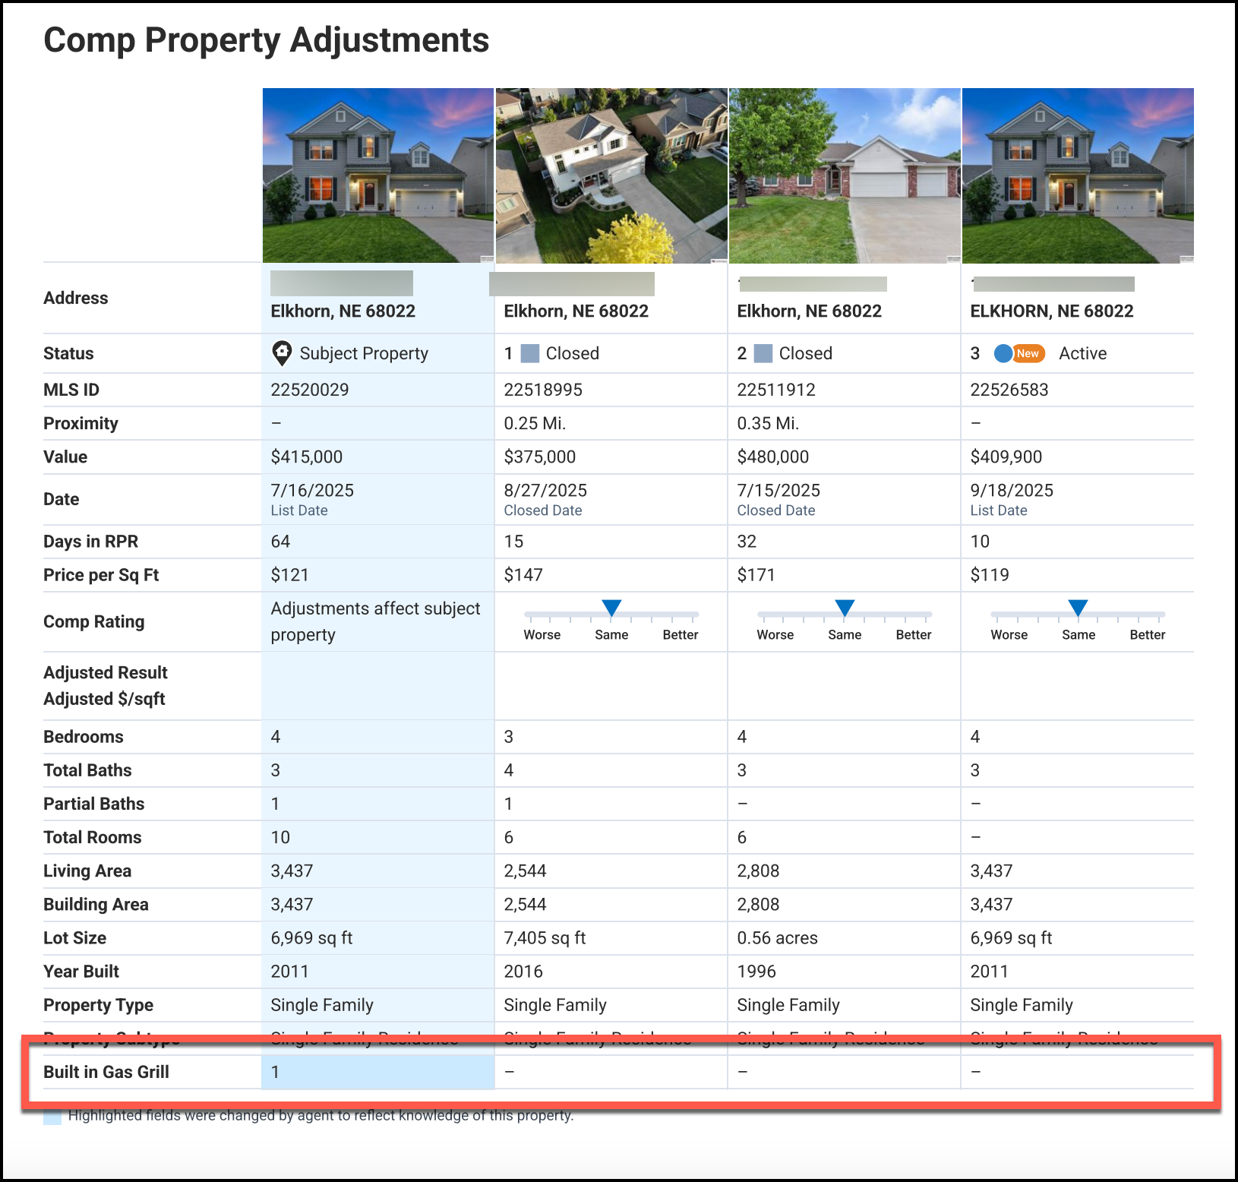Screen dimensions: 1238x1182
Task: Open the photo of Active comp 3
Action: (1078, 175)
